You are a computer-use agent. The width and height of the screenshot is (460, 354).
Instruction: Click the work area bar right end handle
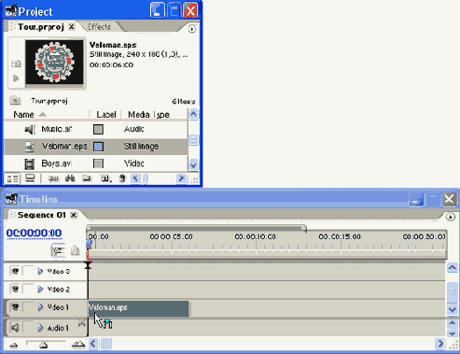coord(304,229)
